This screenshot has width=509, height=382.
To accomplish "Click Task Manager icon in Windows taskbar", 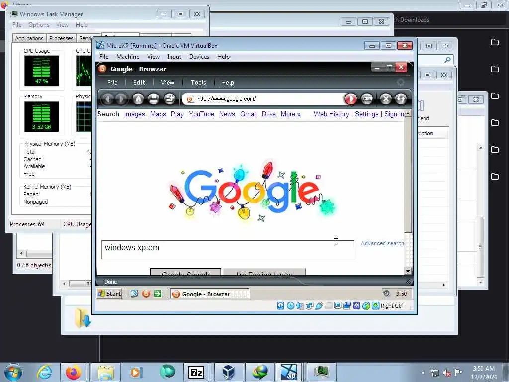I will [x=321, y=372].
